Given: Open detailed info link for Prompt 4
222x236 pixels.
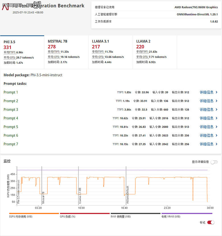Looking at the screenshot, I should point(207,118).
